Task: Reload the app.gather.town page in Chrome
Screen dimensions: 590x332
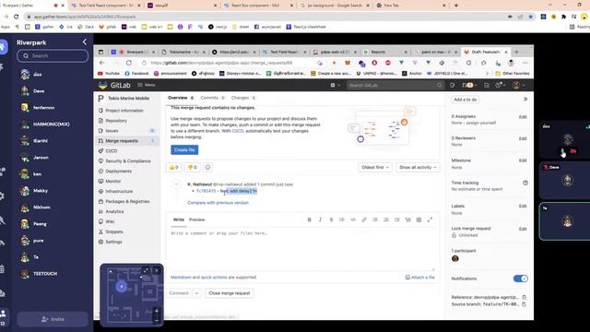Action: (x=17, y=17)
